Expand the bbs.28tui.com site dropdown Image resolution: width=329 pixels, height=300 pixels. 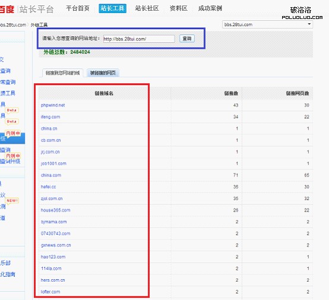pos(267,24)
